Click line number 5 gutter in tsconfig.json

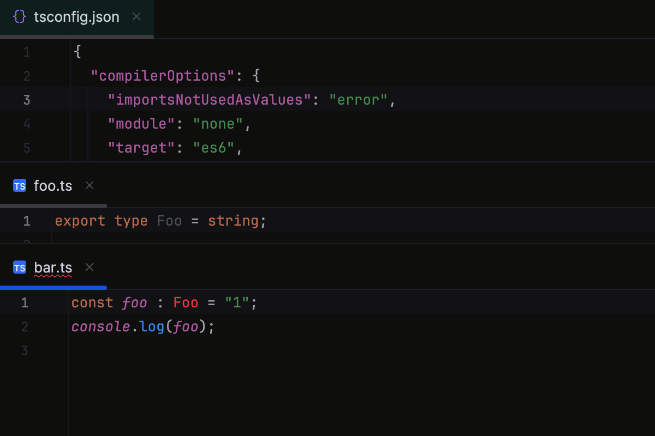[x=26, y=147]
